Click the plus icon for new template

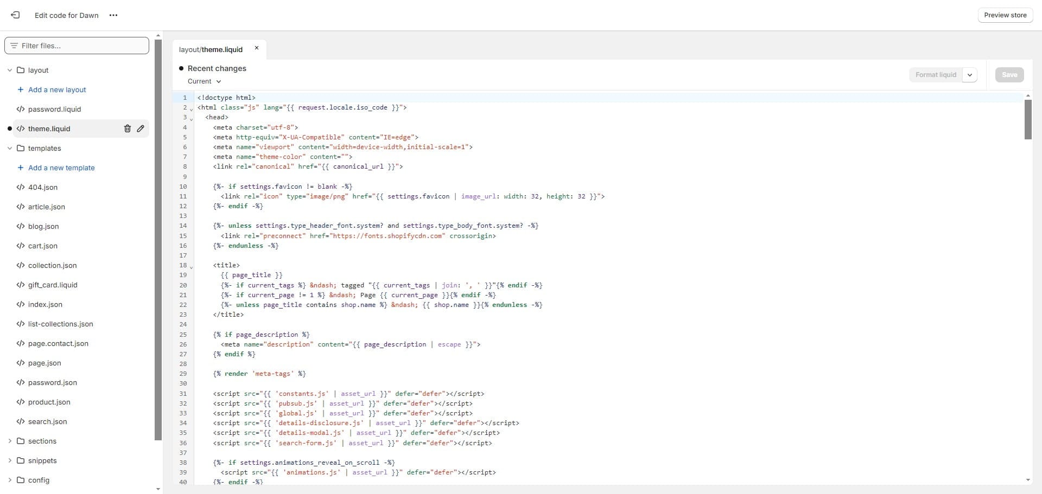(21, 168)
